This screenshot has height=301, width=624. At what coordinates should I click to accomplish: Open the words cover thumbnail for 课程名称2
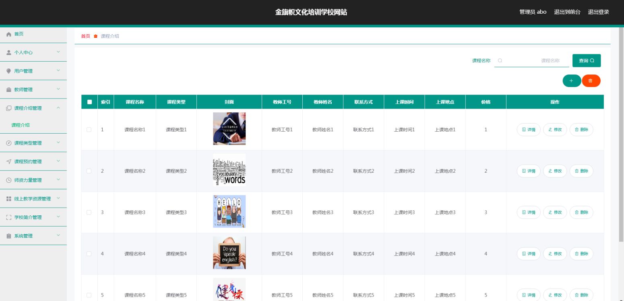[x=229, y=170]
